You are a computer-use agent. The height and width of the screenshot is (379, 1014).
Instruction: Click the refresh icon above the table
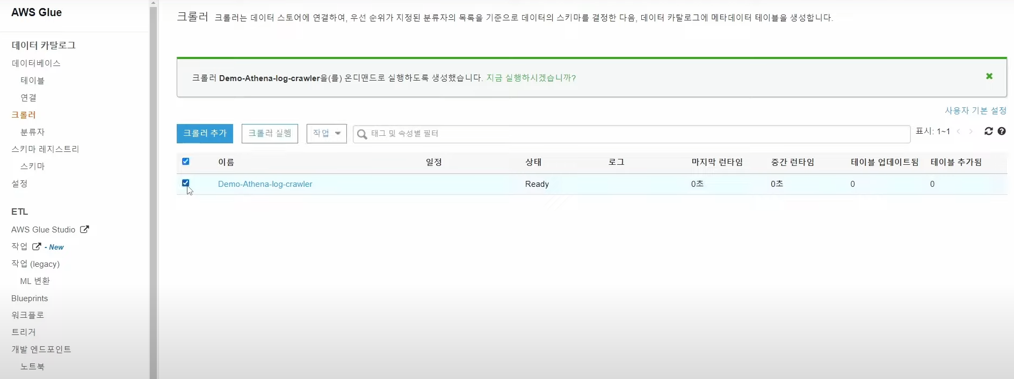point(988,131)
